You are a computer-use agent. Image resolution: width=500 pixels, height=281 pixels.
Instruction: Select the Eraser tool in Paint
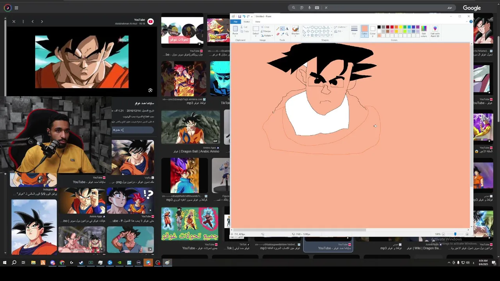pyautogui.click(x=278, y=34)
